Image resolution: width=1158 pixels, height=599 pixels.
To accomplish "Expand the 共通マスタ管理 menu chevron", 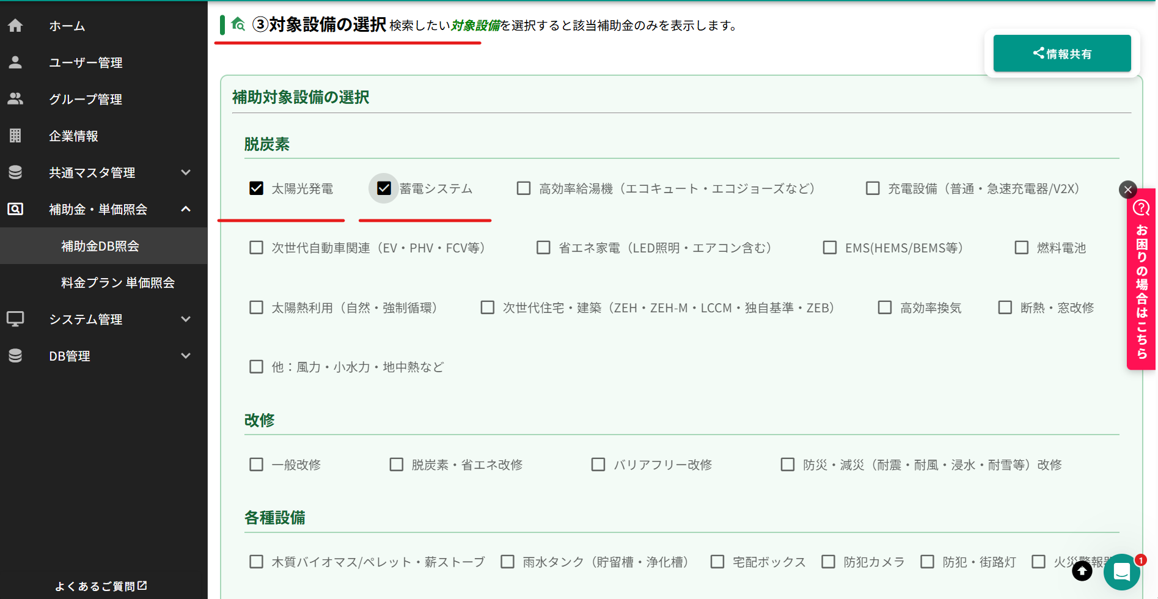I will [186, 172].
